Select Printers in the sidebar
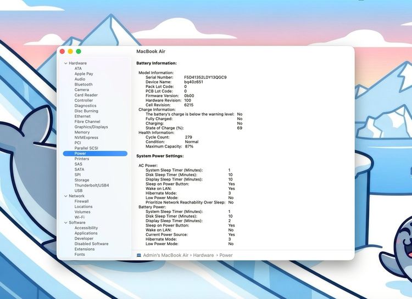The image size is (412, 299). click(x=81, y=159)
